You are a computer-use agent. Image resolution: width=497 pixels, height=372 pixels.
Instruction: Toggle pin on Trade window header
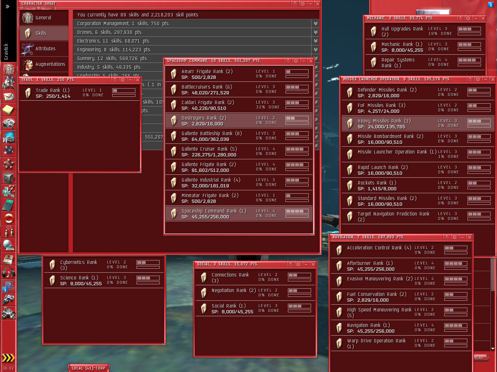[x=115, y=79]
